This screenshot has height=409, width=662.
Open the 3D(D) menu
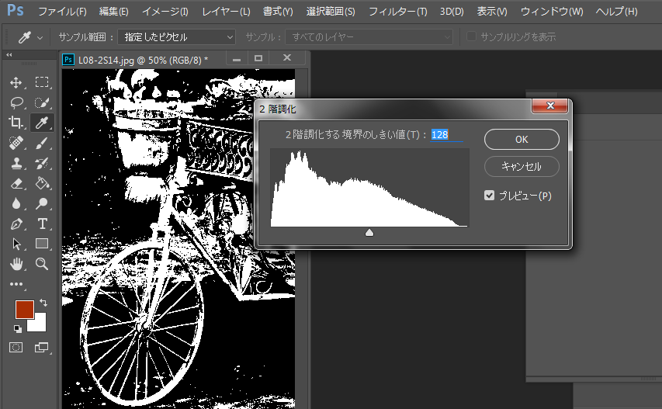click(452, 12)
